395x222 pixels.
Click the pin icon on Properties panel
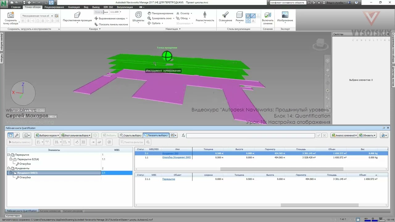point(384,34)
